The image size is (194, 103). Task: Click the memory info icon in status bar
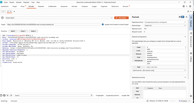pyautogui.click(x=147, y=101)
